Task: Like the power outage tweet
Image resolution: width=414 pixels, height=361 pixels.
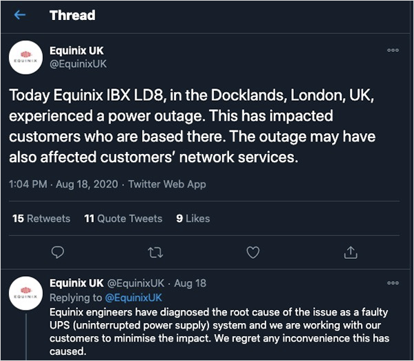Action: [x=253, y=253]
